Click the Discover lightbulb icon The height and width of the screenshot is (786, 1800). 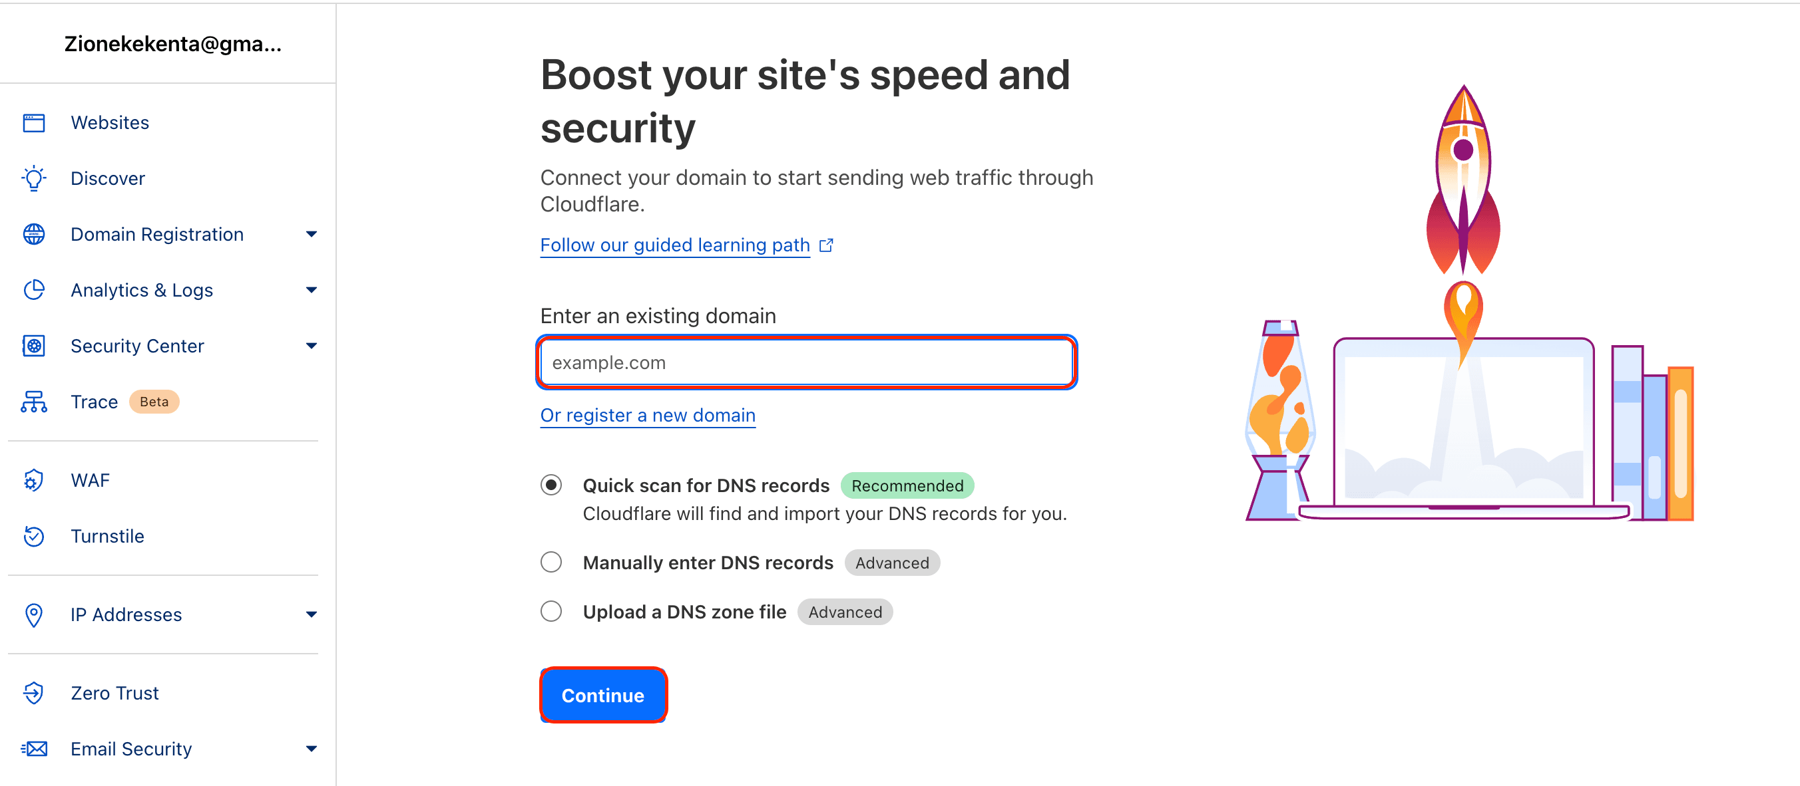[33, 179]
